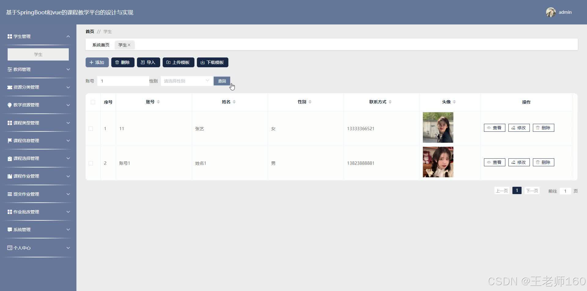Open the 作业批改管理 menu
Viewport: 587px width, 291px height.
38,212
